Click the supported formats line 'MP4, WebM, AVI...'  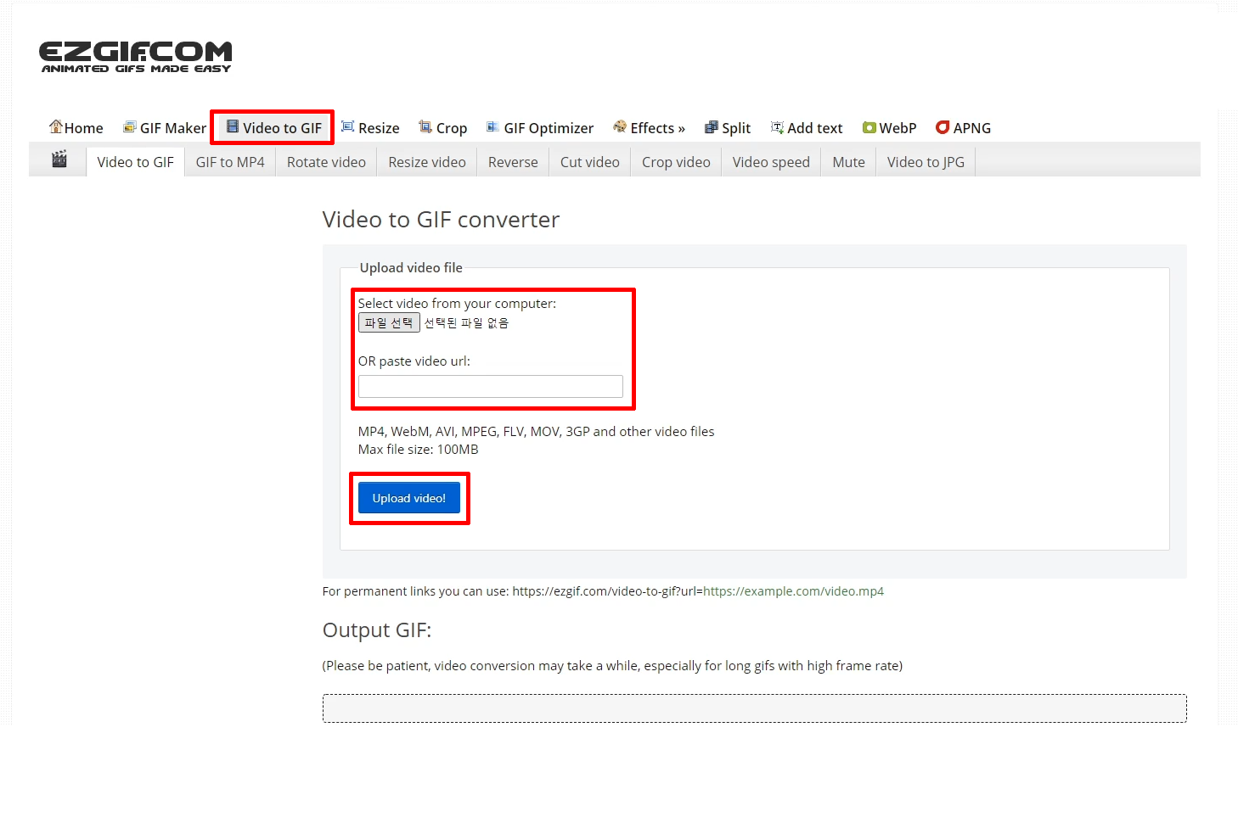click(x=537, y=432)
